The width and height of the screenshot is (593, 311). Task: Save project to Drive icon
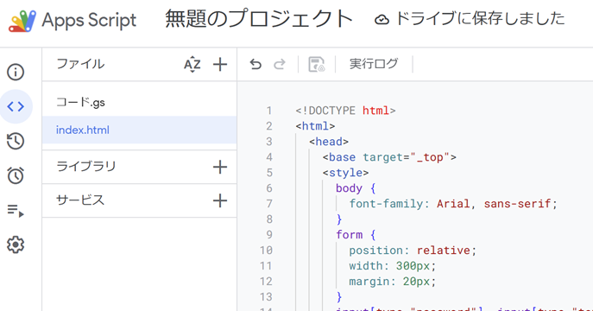click(x=317, y=64)
